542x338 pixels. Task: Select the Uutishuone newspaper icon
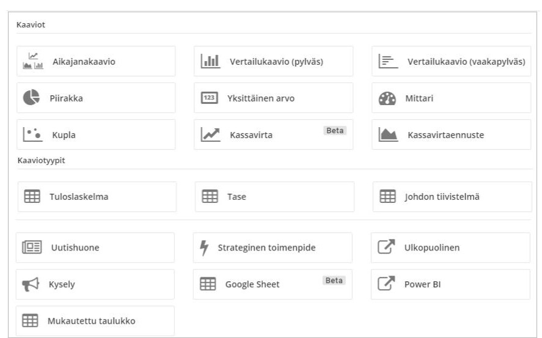coord(31,248)
